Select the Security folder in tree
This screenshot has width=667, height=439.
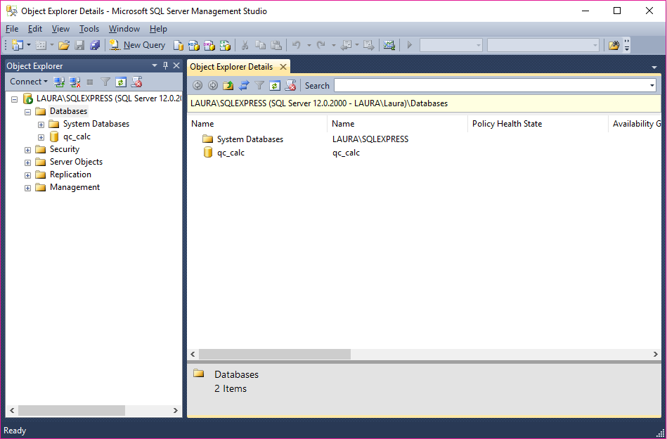(x=64, y=149)
